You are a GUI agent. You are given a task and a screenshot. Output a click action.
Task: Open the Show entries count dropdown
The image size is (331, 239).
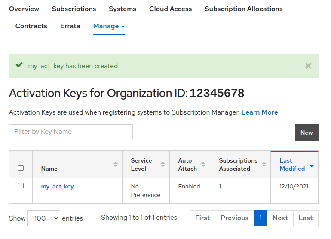(x=44, y=218)
